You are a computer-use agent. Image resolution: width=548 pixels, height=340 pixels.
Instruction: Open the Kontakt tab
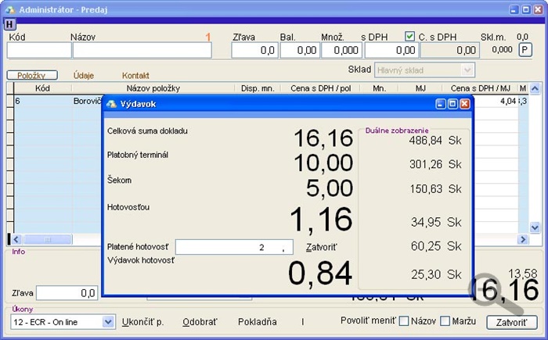point(135,75)
